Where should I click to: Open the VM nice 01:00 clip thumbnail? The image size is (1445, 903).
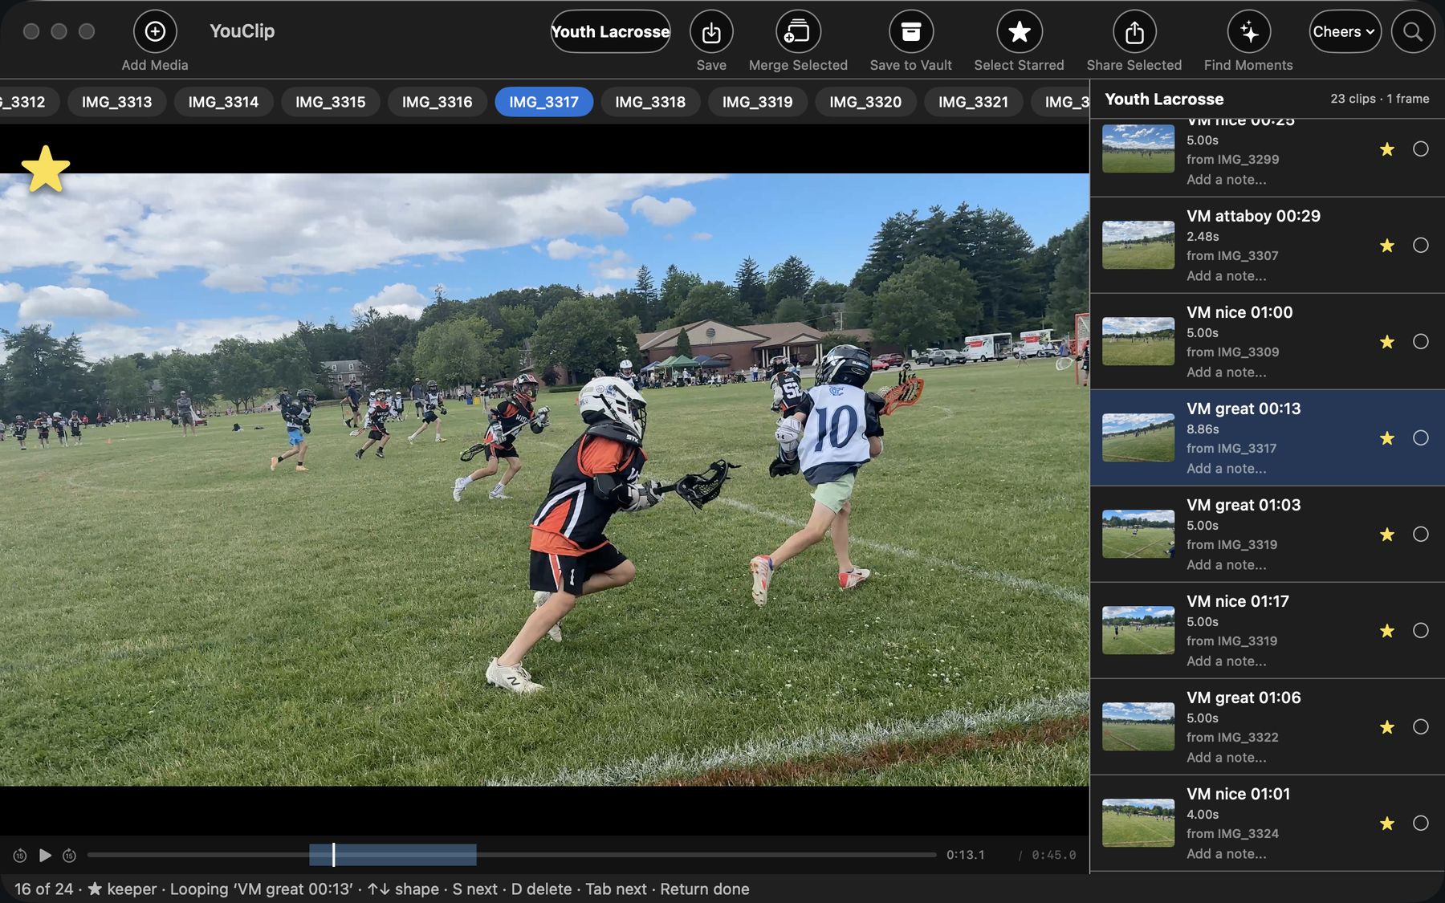tap(1138, 342)
